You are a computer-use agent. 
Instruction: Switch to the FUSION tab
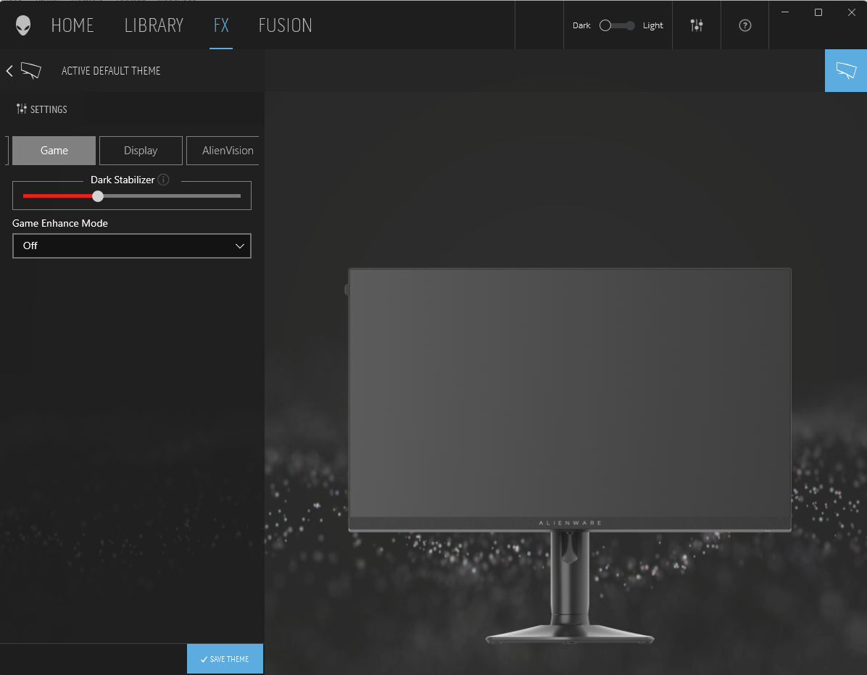(285, 25)
